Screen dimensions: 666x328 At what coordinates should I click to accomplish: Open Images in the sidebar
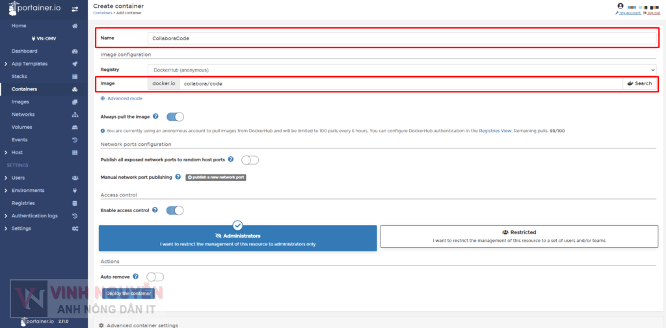coord(20,102)
